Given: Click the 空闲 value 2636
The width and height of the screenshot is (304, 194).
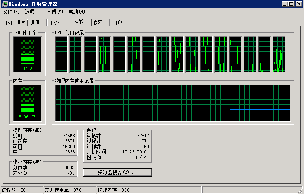Looking at the screenshot, I should pyautogui.click(x=70, y=152).
